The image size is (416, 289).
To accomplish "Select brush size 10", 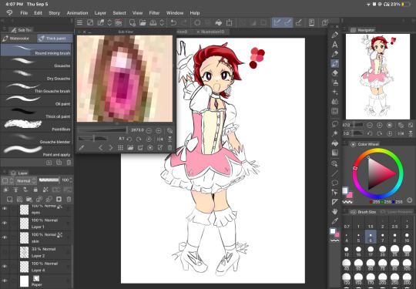I will [x=407, y=237].
